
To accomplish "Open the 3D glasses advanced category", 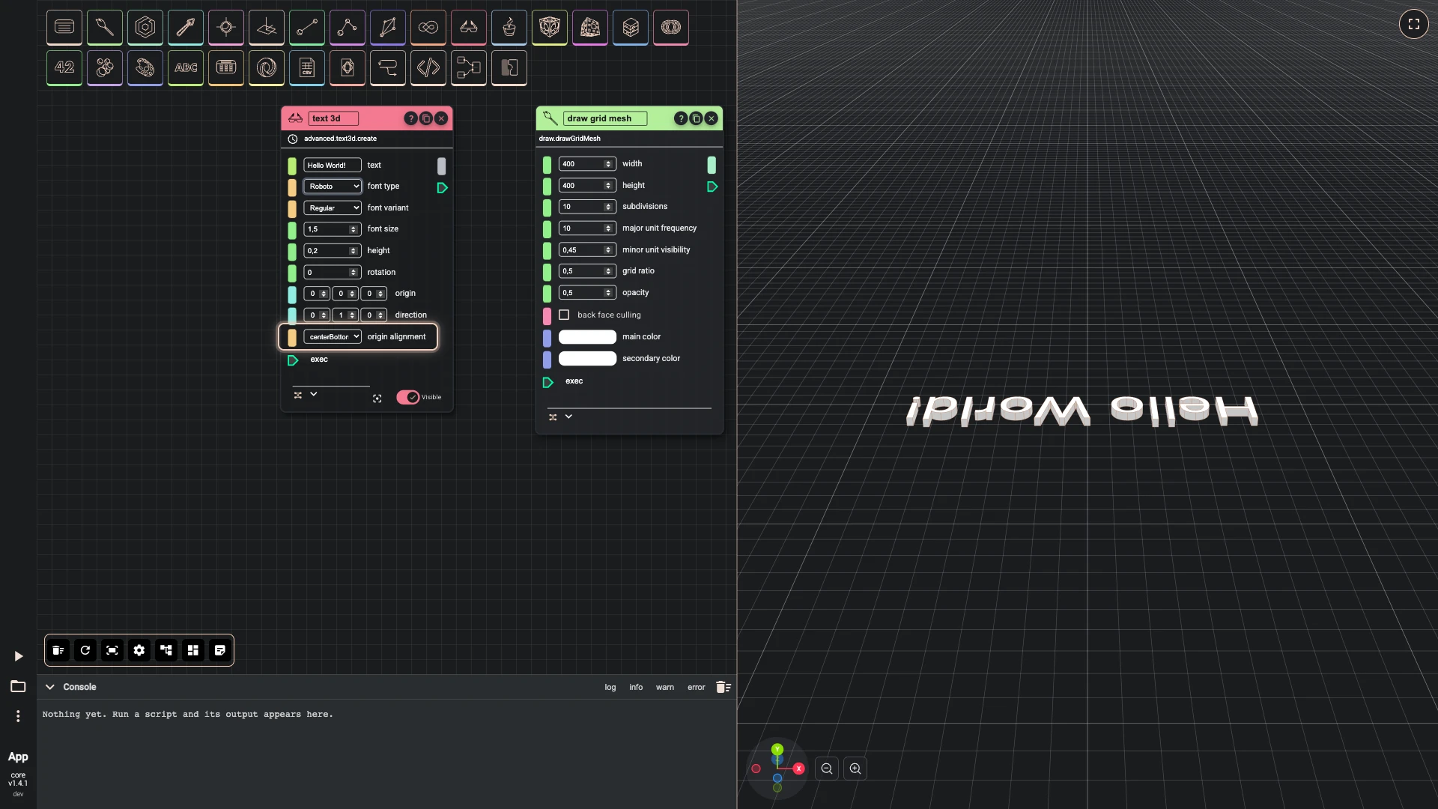I will pyautogui.click(x=469, y=28).
